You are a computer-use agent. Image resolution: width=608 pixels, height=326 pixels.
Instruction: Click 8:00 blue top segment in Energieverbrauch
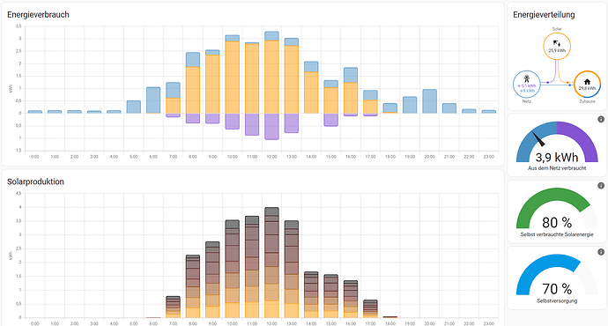coord(193,60)
